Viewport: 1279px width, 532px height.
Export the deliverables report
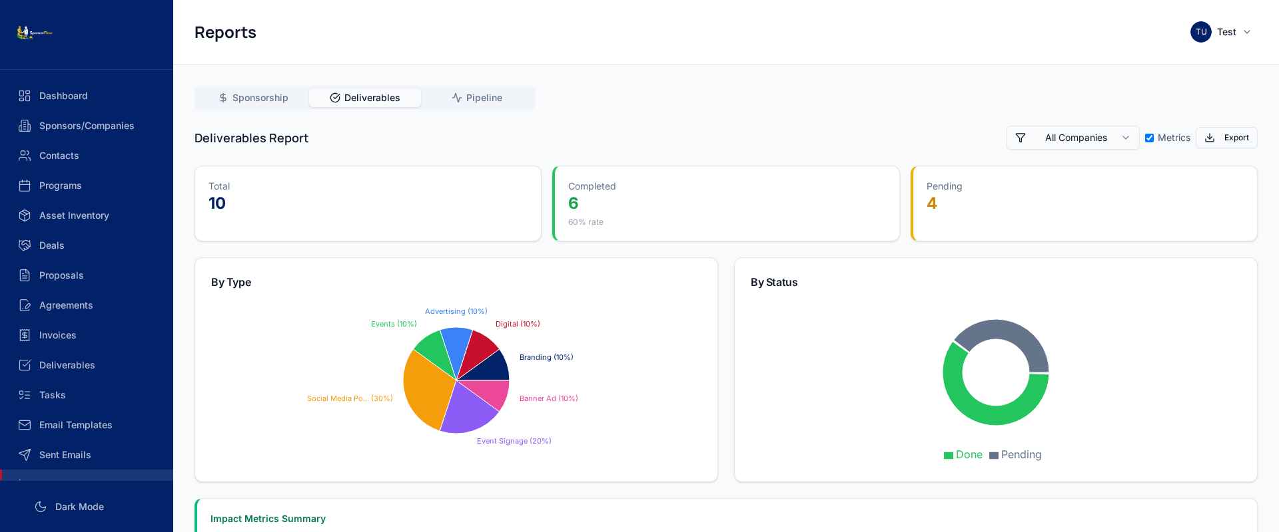(1226, 138)
